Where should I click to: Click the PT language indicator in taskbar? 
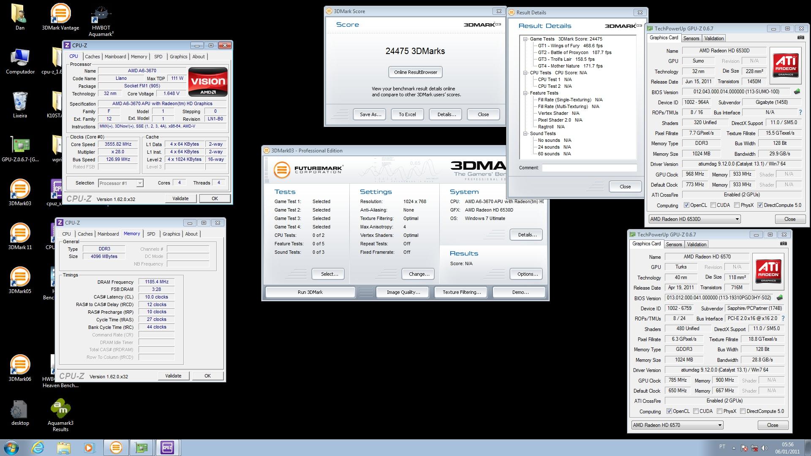tap(722, 446)
